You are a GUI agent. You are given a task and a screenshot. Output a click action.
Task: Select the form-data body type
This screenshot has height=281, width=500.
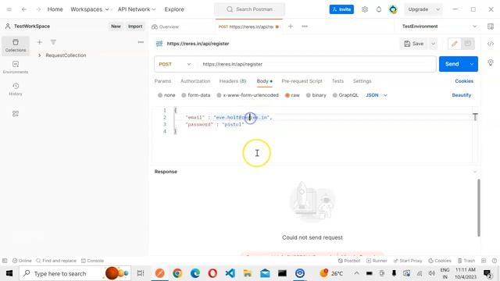click(196, 95)
